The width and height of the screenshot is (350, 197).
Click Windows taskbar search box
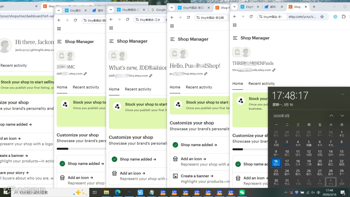coord(50,192)
